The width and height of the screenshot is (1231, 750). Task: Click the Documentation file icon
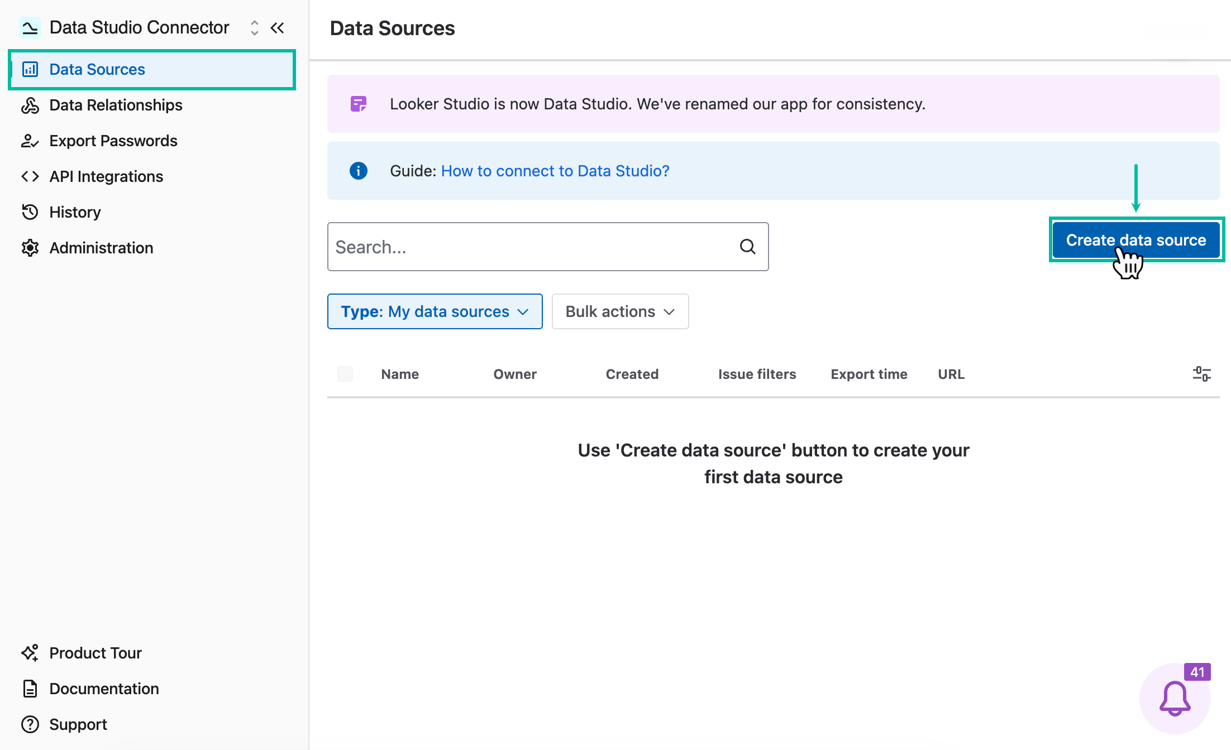click(30, 689)
